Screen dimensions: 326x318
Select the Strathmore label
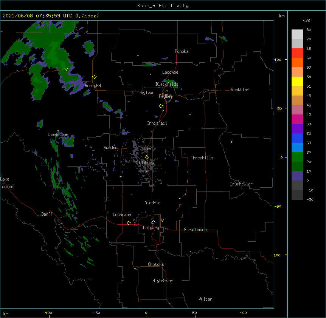[x=195, y=230]
